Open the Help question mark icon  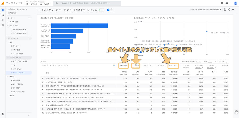tap(227, 3)
